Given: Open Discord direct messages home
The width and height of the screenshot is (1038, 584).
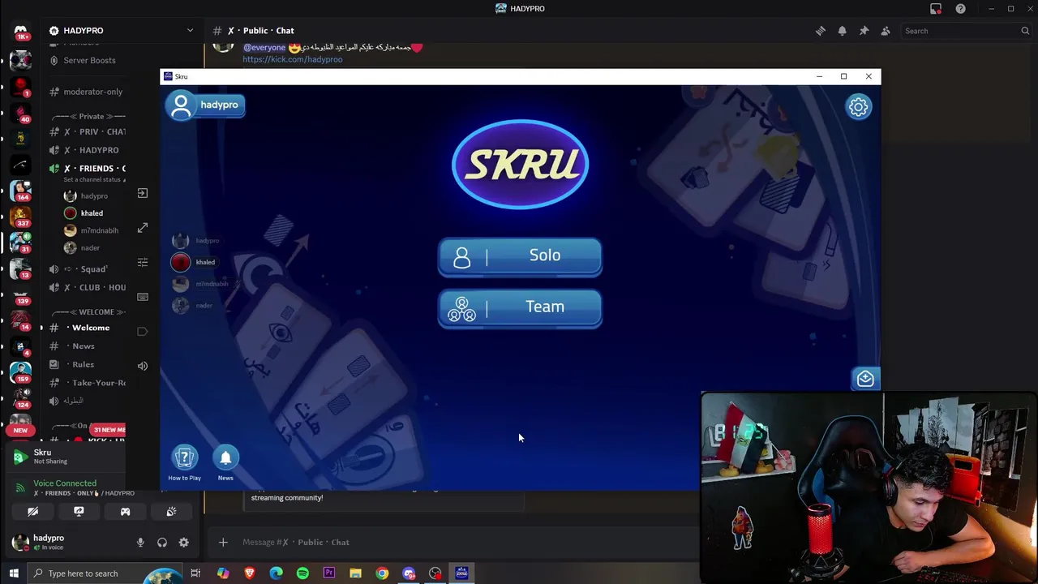Looking at the screenshot, I should 20,32.
